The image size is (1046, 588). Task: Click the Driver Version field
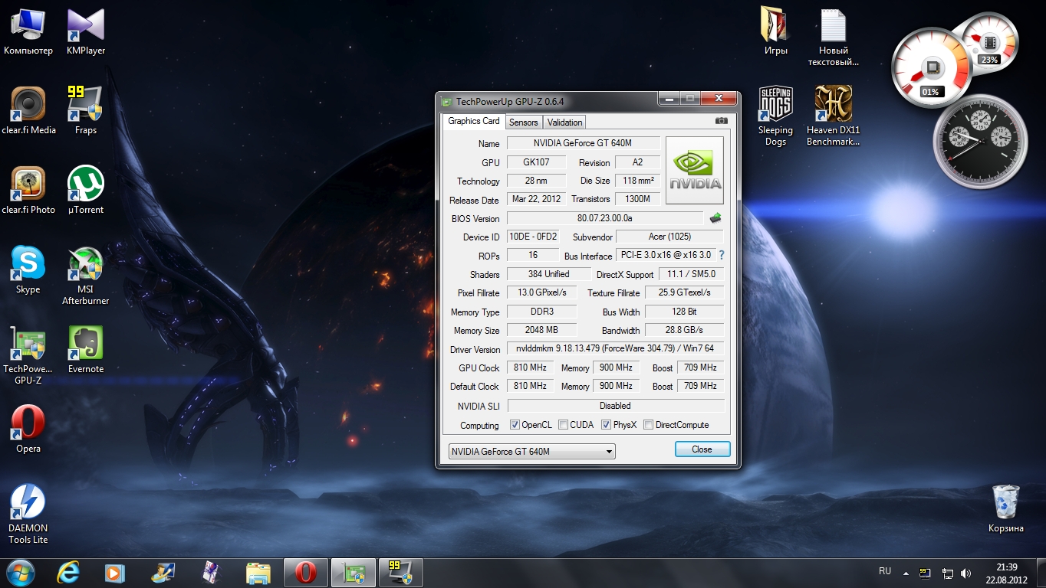click(615, 348)
